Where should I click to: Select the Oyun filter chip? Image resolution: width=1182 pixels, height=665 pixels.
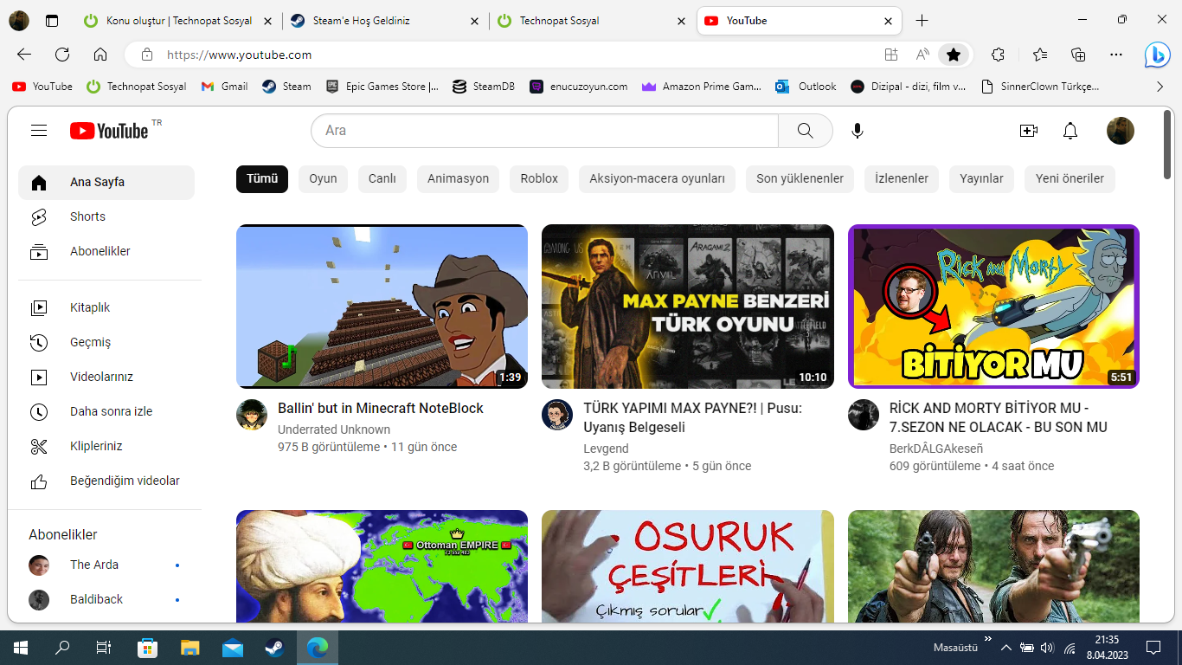324,179
